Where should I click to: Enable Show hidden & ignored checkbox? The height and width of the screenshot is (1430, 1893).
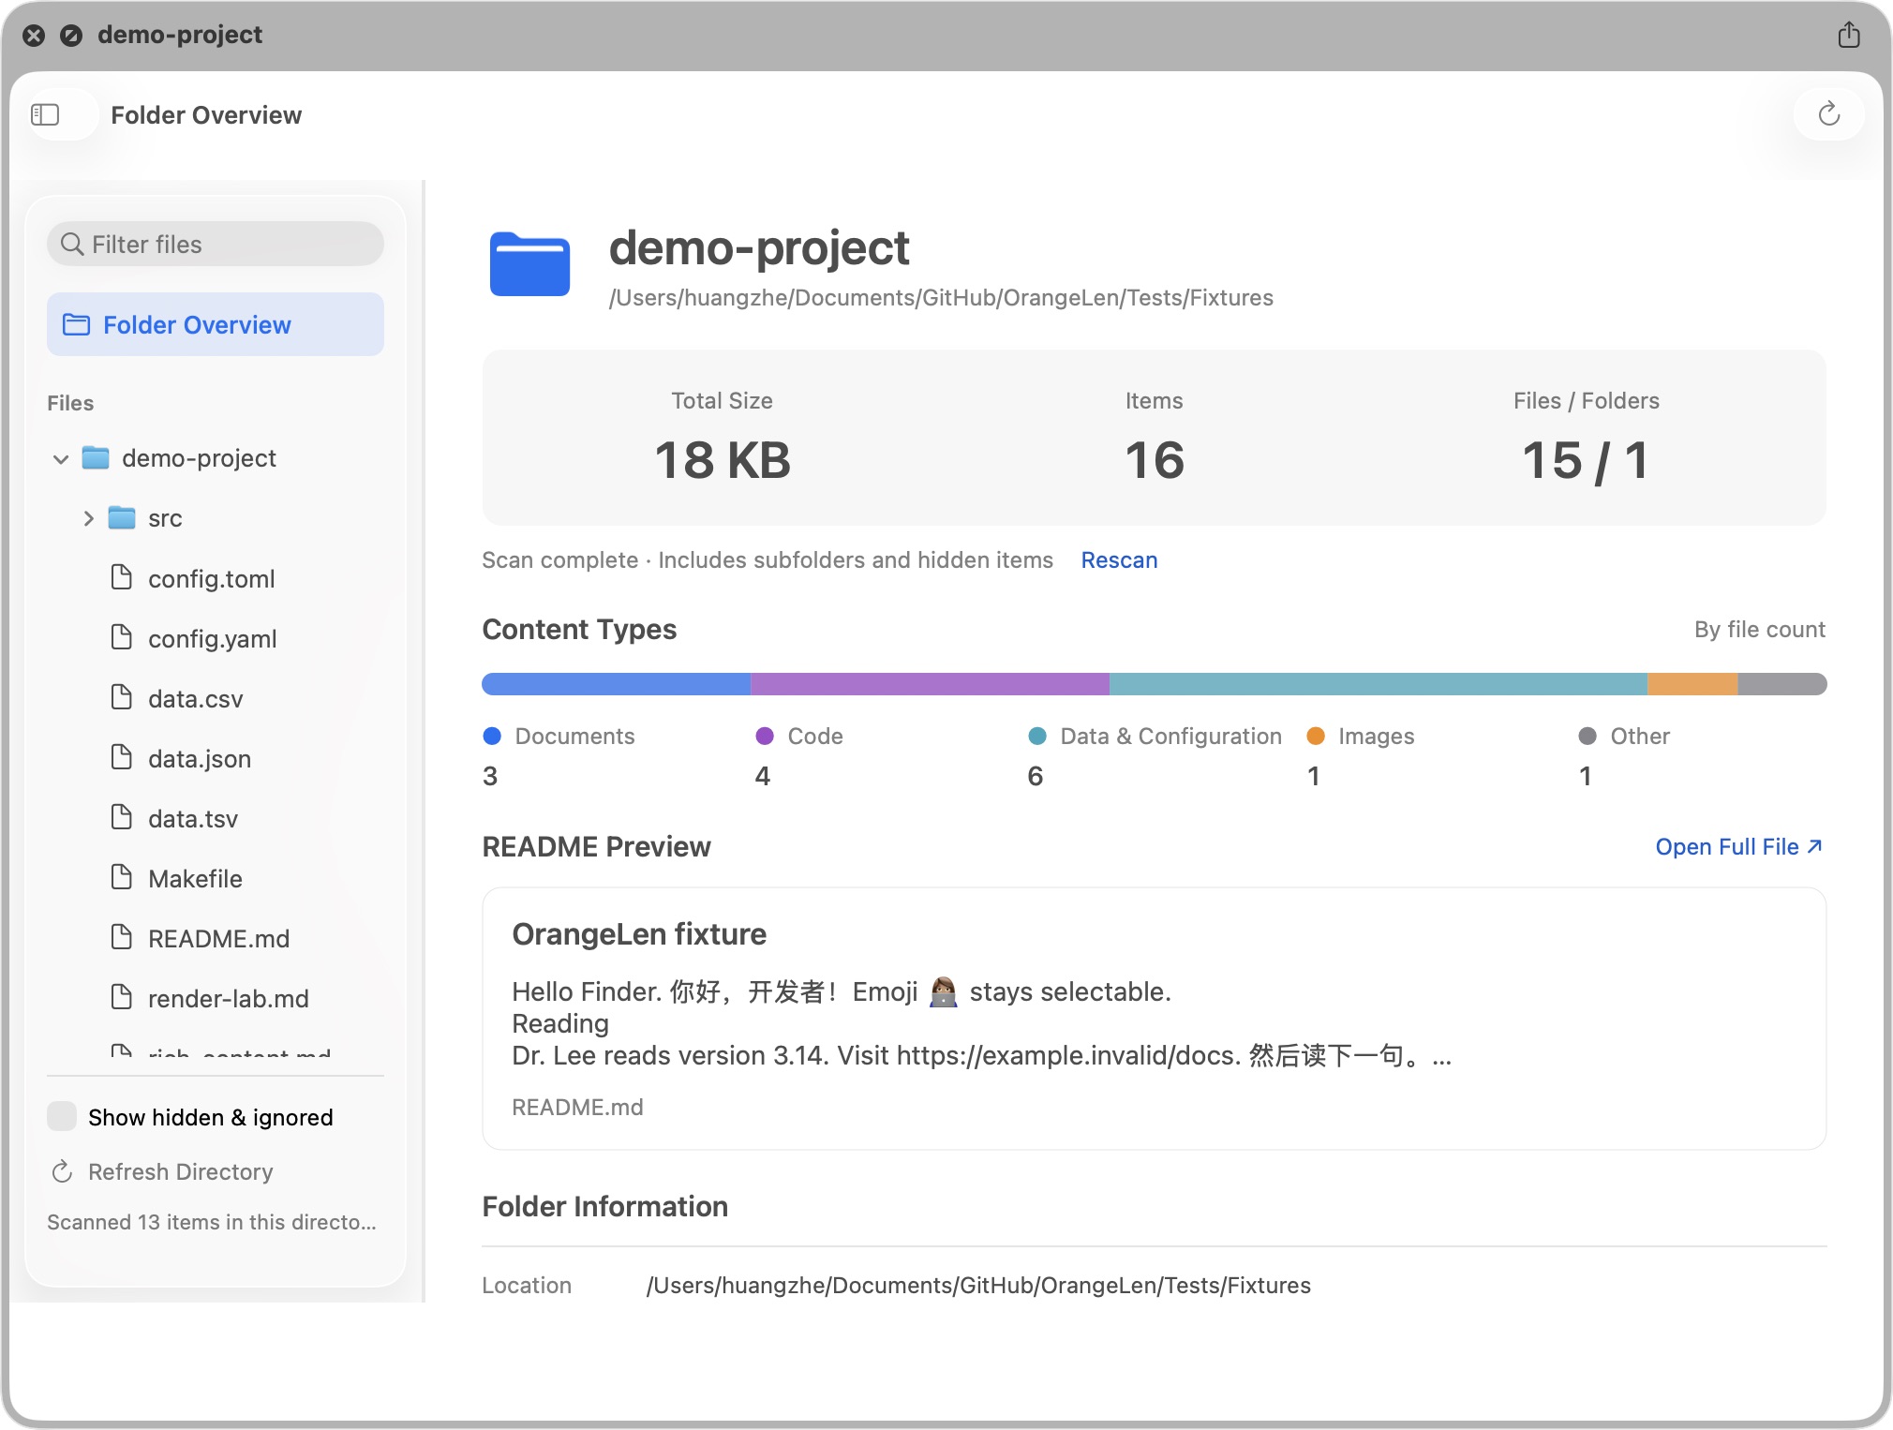[62, 1117]
